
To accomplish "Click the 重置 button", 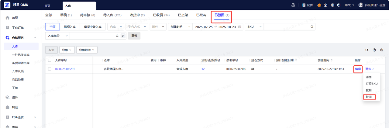I will pyautogui.click(x=134, y=36).
